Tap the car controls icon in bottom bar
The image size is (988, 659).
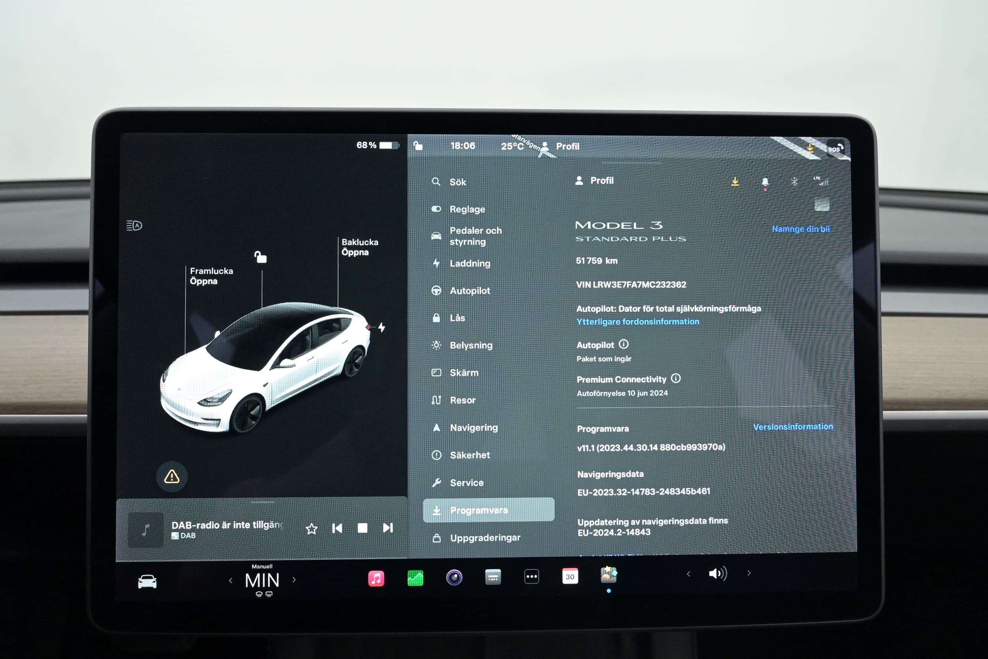(x=147, y=582)
